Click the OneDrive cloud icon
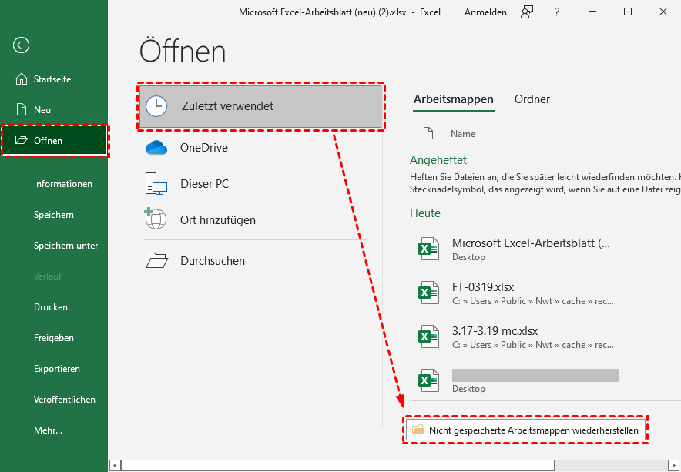 click(156, 148)
